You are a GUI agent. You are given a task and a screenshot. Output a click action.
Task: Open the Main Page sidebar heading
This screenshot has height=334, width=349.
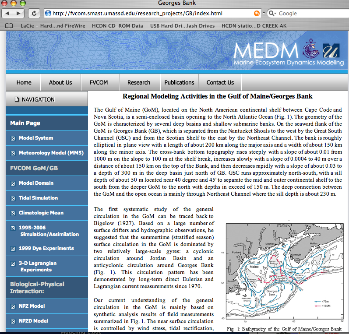[x=25, y=123]
